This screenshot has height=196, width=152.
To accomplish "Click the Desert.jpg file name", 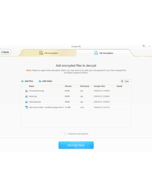I will pyautogui.click(x=33, y=96).
